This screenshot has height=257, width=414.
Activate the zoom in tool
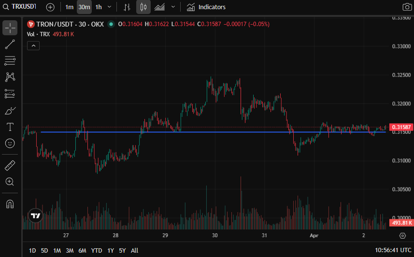[10, 182]
